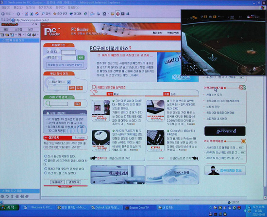Click the Messenger icon in IE toolbar

[128, 14]
